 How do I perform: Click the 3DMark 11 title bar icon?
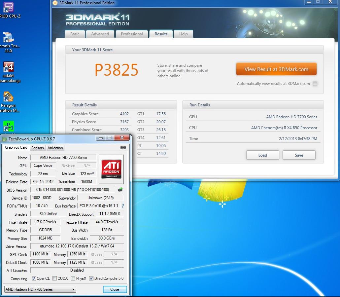point(55,3)
